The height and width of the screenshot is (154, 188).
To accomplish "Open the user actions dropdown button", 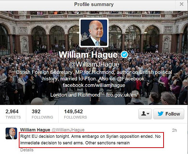I will coord(145,114).
